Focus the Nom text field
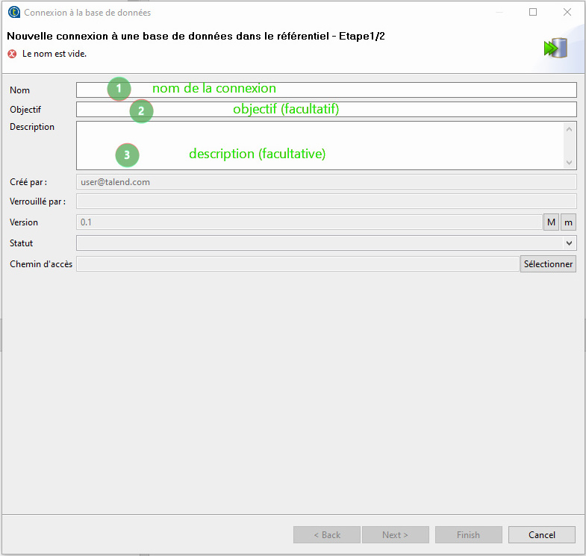This screenshot has height=556, width=586. click(x=326, y=90)
